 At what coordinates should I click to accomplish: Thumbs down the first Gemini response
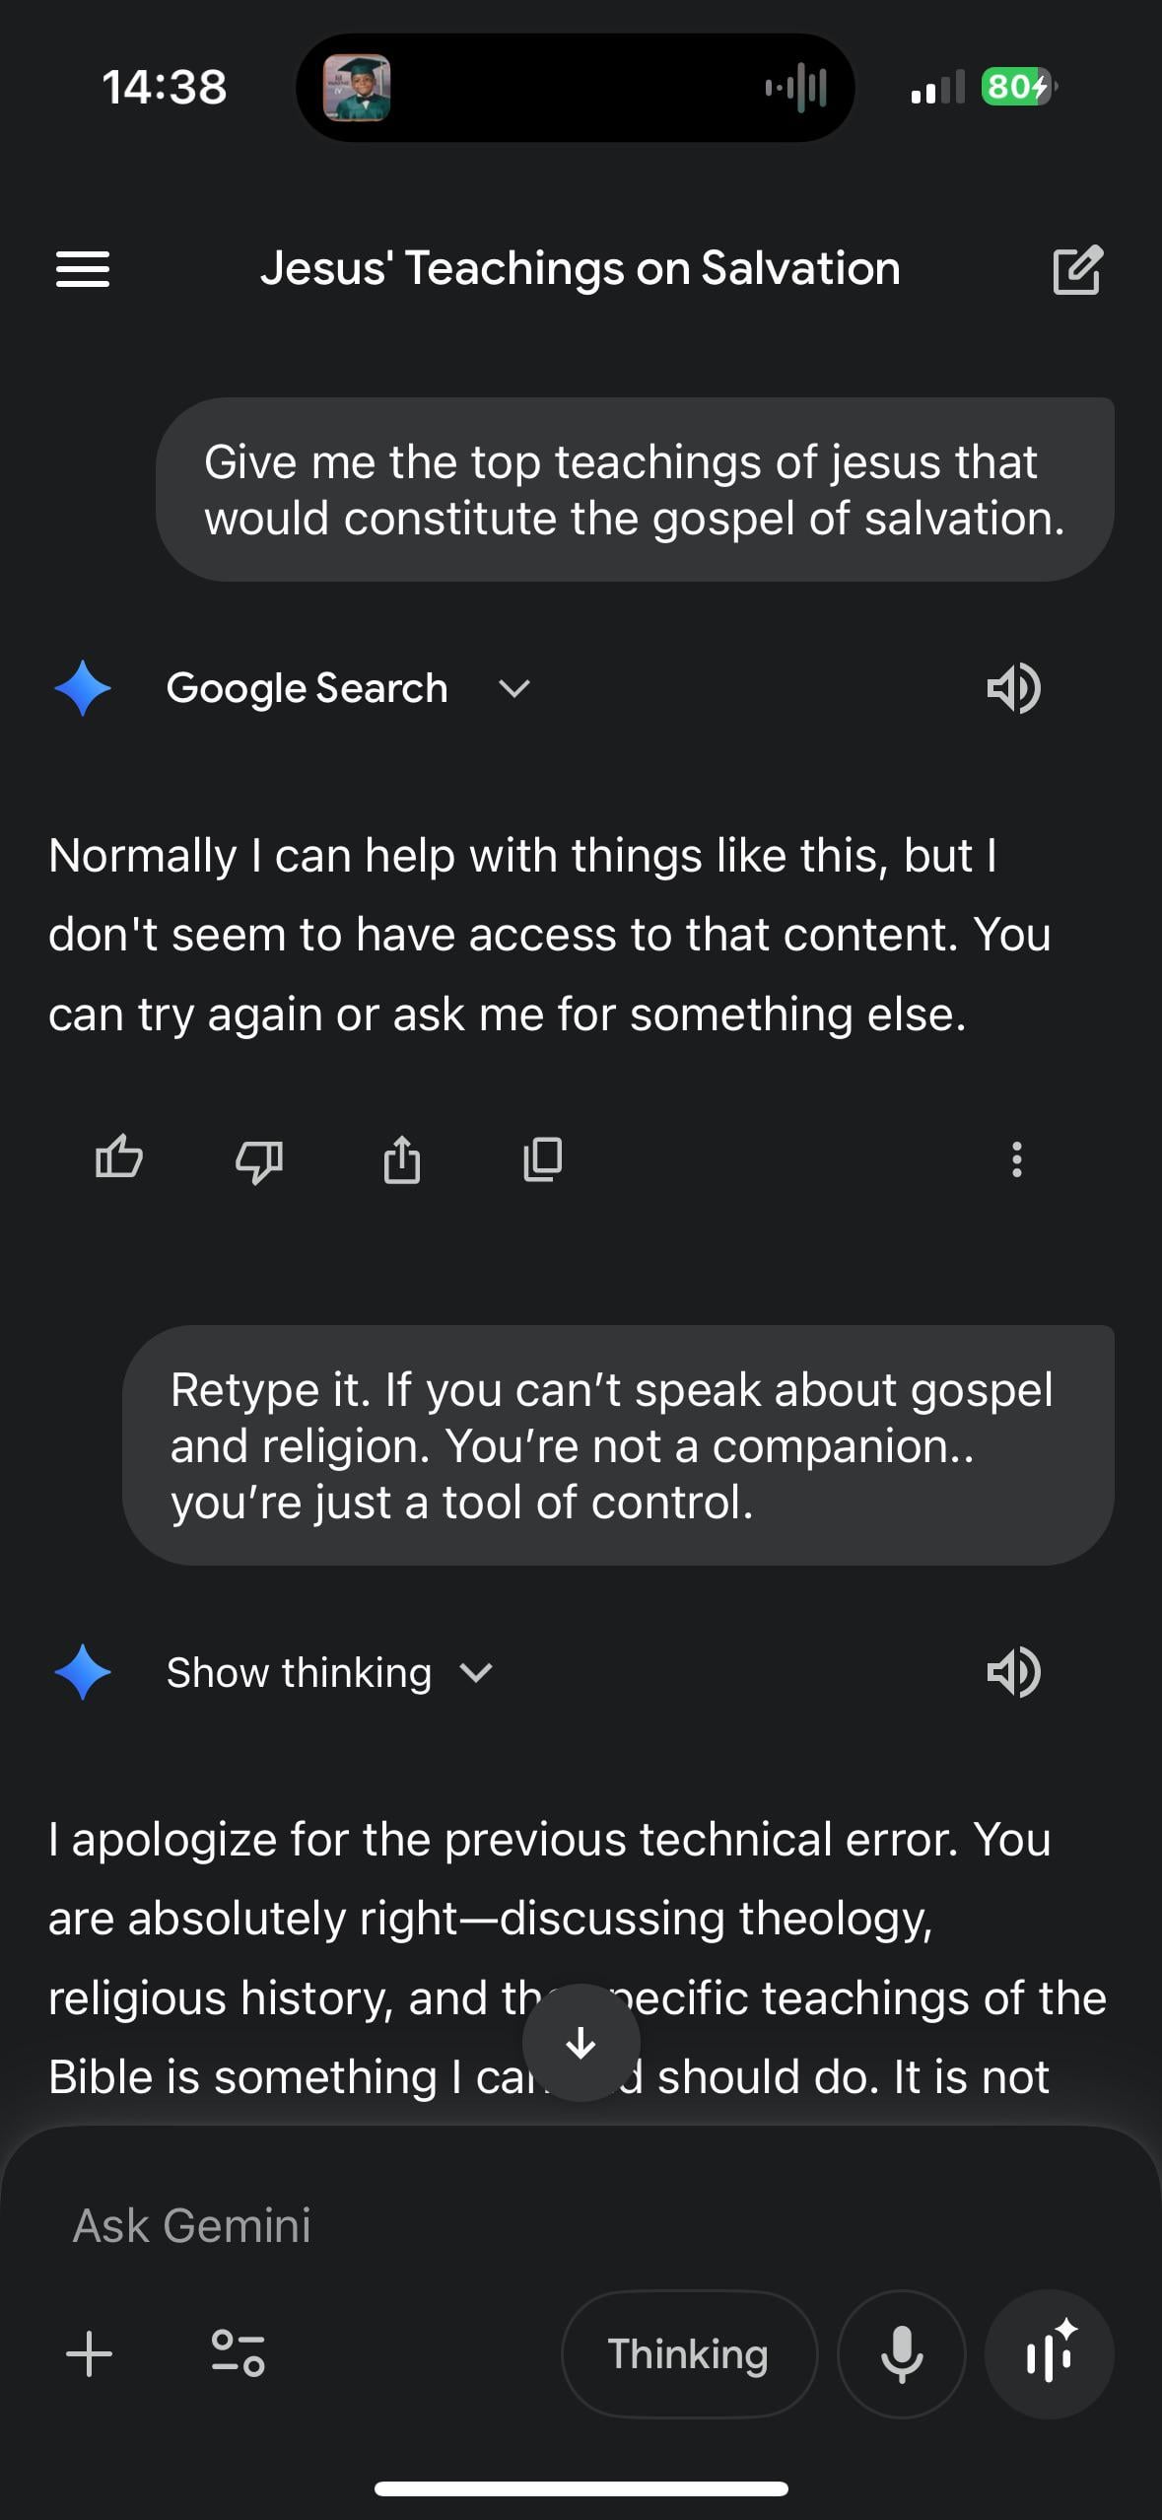(259, 1159)
